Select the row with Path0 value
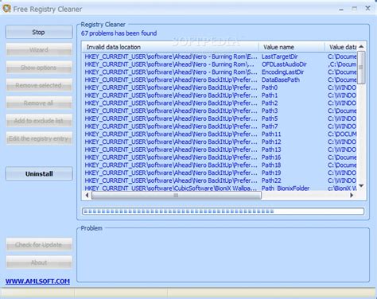The height and width of the screenshot is (299, 377). click(220, 87)
